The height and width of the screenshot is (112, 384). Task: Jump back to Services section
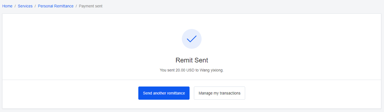pyautogui.click(x=25, y=6)
